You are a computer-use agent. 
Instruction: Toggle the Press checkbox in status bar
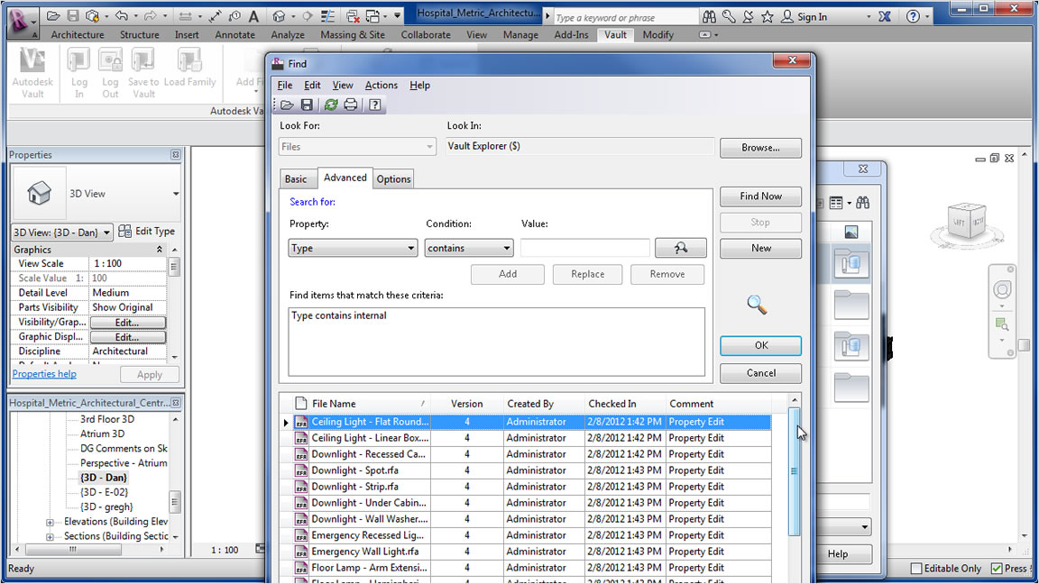pos(997,568)
